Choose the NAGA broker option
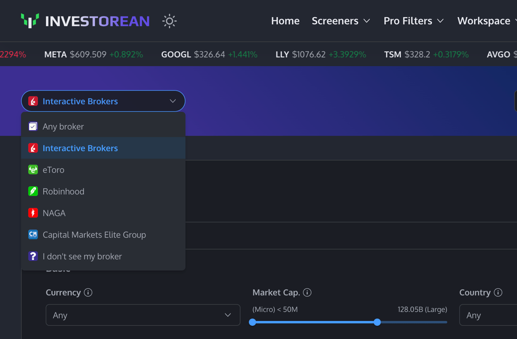 [x=103, y=213]
